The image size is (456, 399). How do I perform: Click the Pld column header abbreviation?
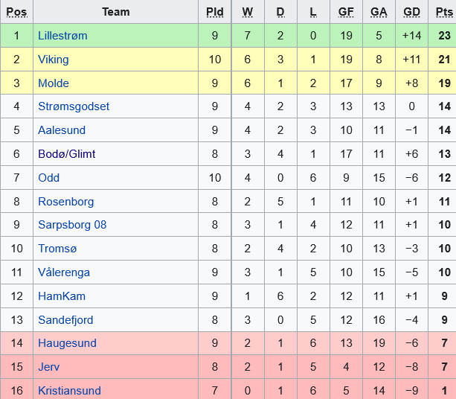coord(215,12)
